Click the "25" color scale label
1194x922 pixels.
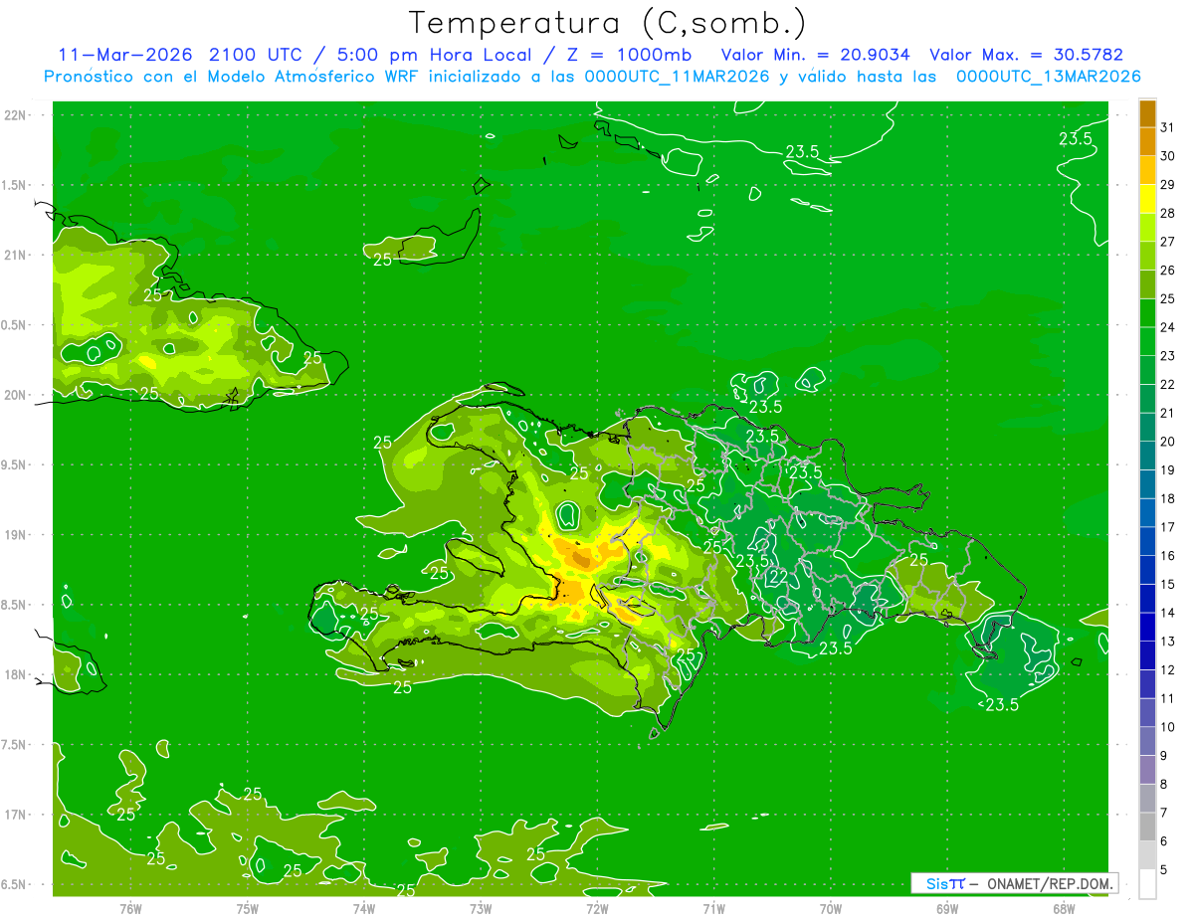(1167, 298)
